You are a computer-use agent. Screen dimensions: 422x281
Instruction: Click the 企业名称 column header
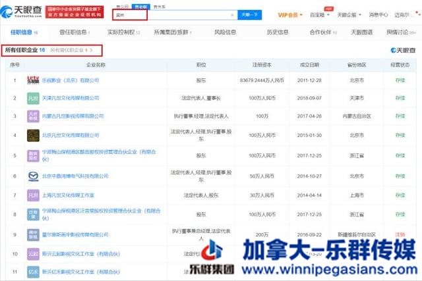96,65
